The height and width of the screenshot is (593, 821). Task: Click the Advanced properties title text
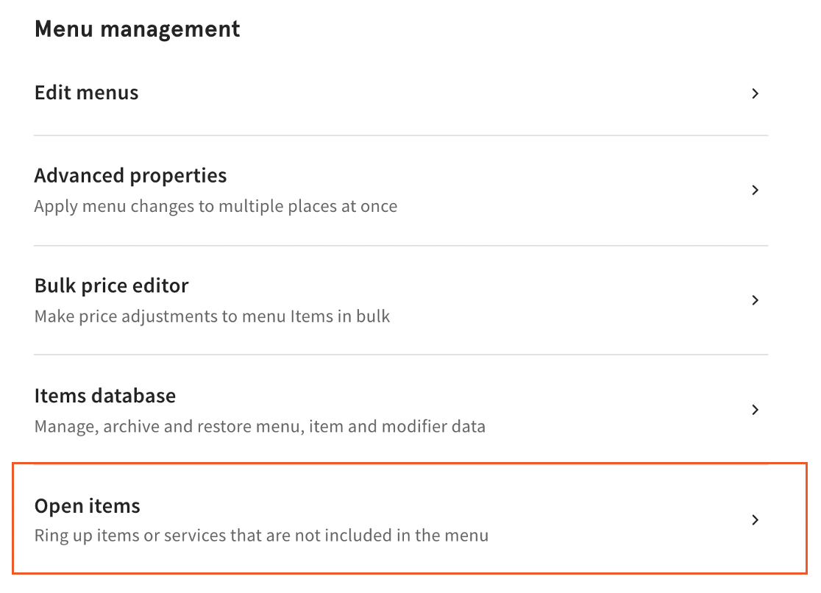[x=130, y=176]
